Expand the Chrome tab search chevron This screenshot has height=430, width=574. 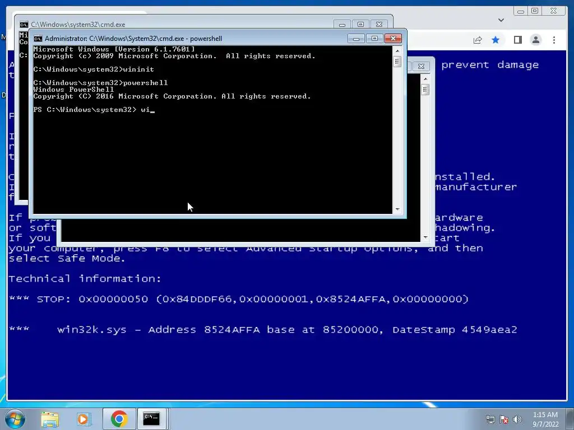[501, 20]
